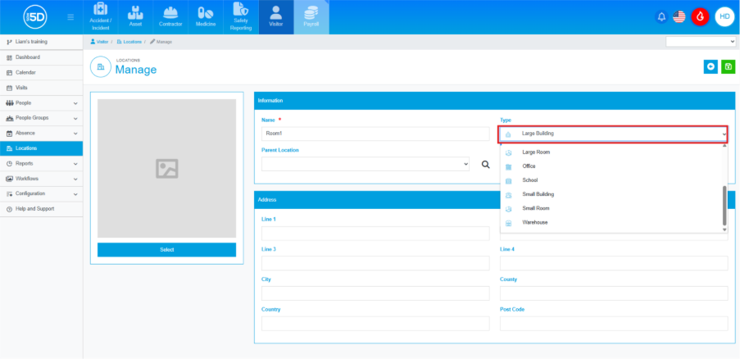Click the parent location search magnifier
This screenshot has width=740, height=359.
coord(485,165)
